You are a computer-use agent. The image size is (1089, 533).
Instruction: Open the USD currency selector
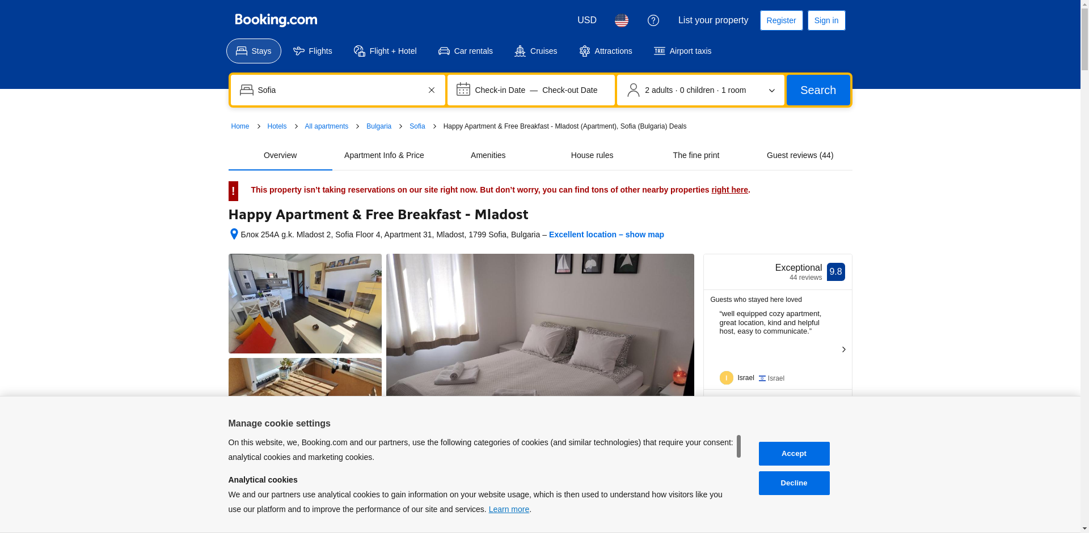[x=586, y=20]
